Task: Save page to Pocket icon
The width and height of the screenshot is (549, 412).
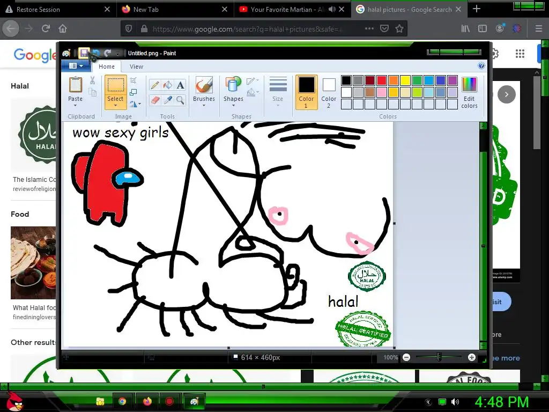Action: pyautogui.click(x=384, y=29)
